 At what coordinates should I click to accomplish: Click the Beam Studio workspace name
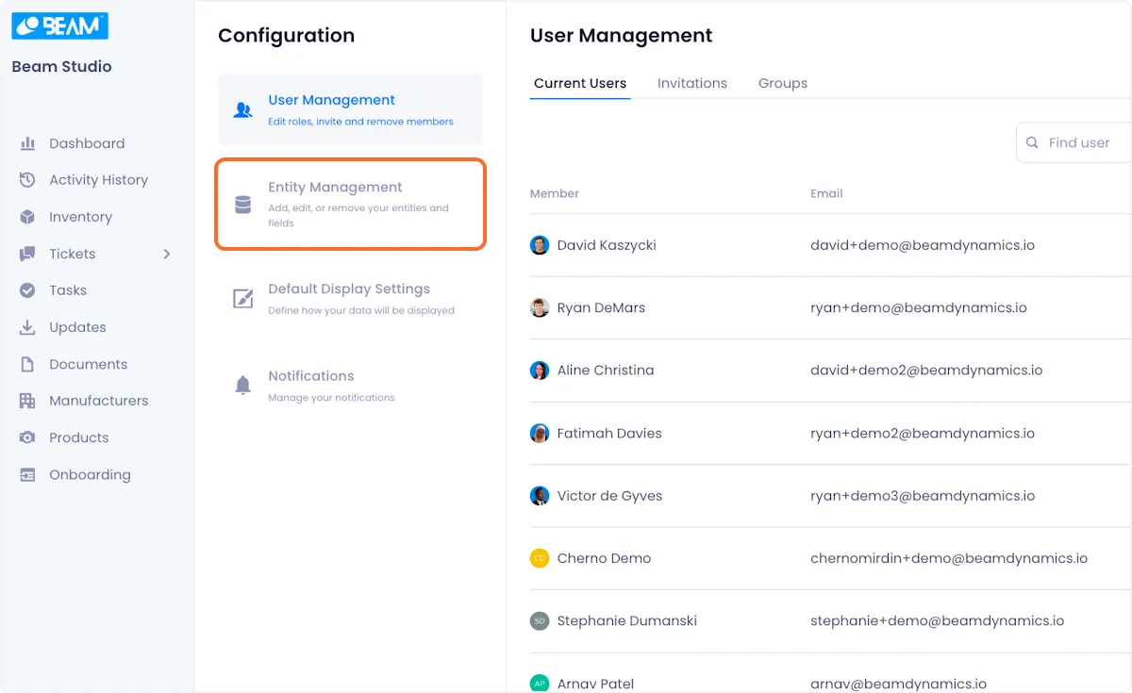coord(61,67)
